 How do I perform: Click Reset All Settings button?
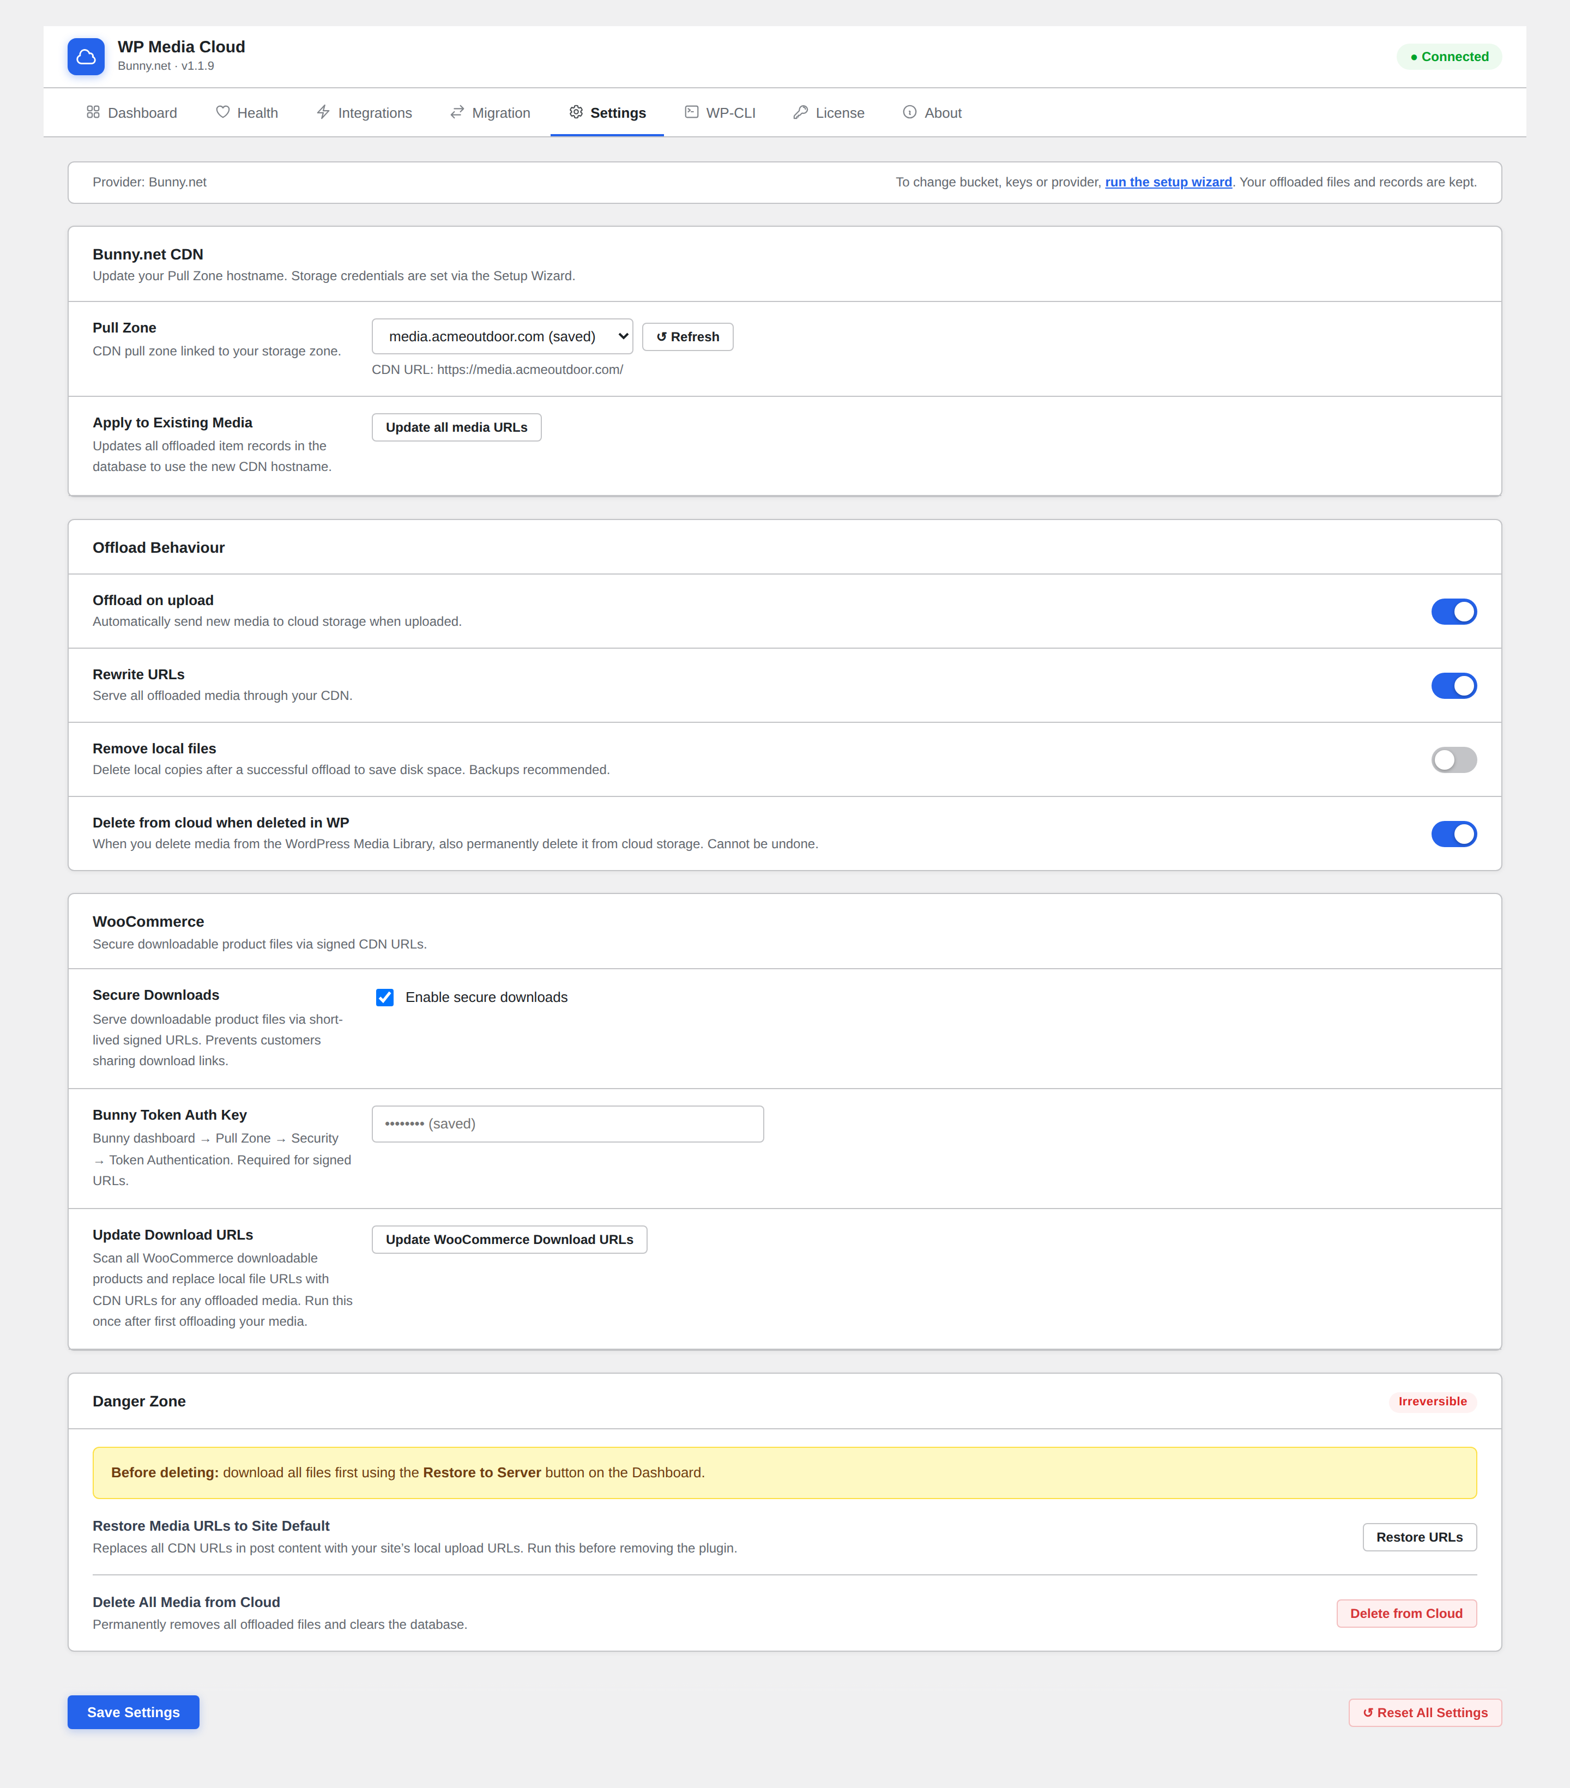tap(1425, 1713)
